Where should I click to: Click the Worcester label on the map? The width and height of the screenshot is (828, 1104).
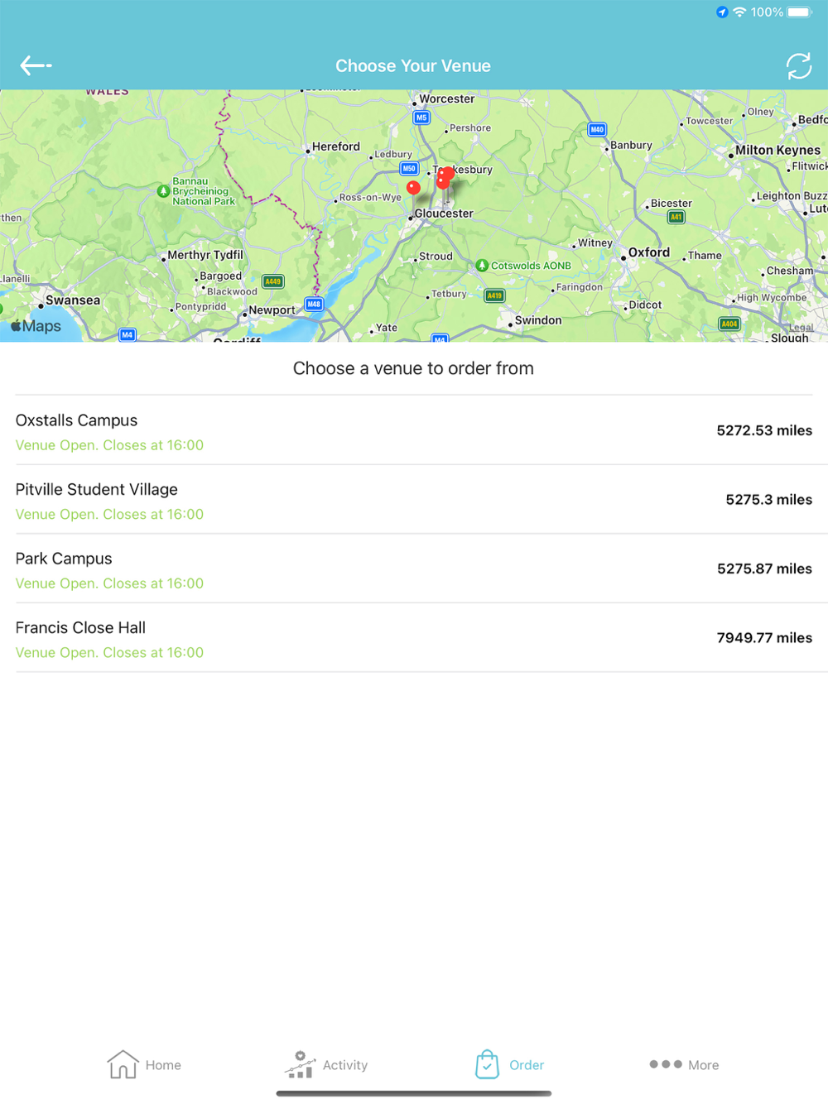click(447, 98)
